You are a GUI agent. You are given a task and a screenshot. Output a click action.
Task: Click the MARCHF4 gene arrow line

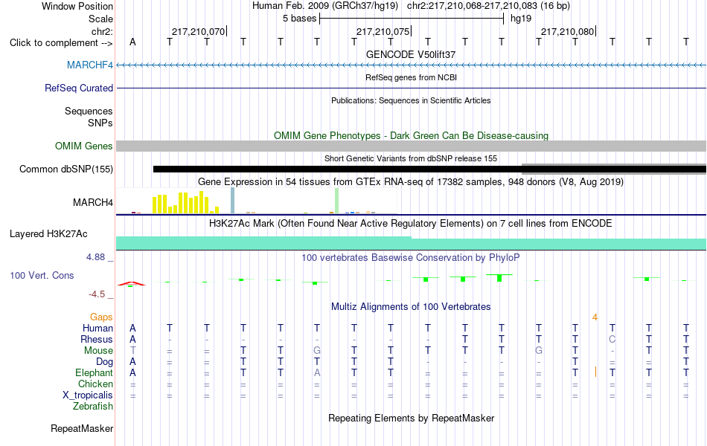411,65
